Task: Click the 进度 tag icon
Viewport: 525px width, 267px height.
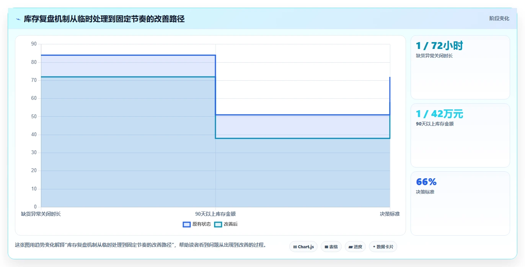Action: (x=350, y=247)
